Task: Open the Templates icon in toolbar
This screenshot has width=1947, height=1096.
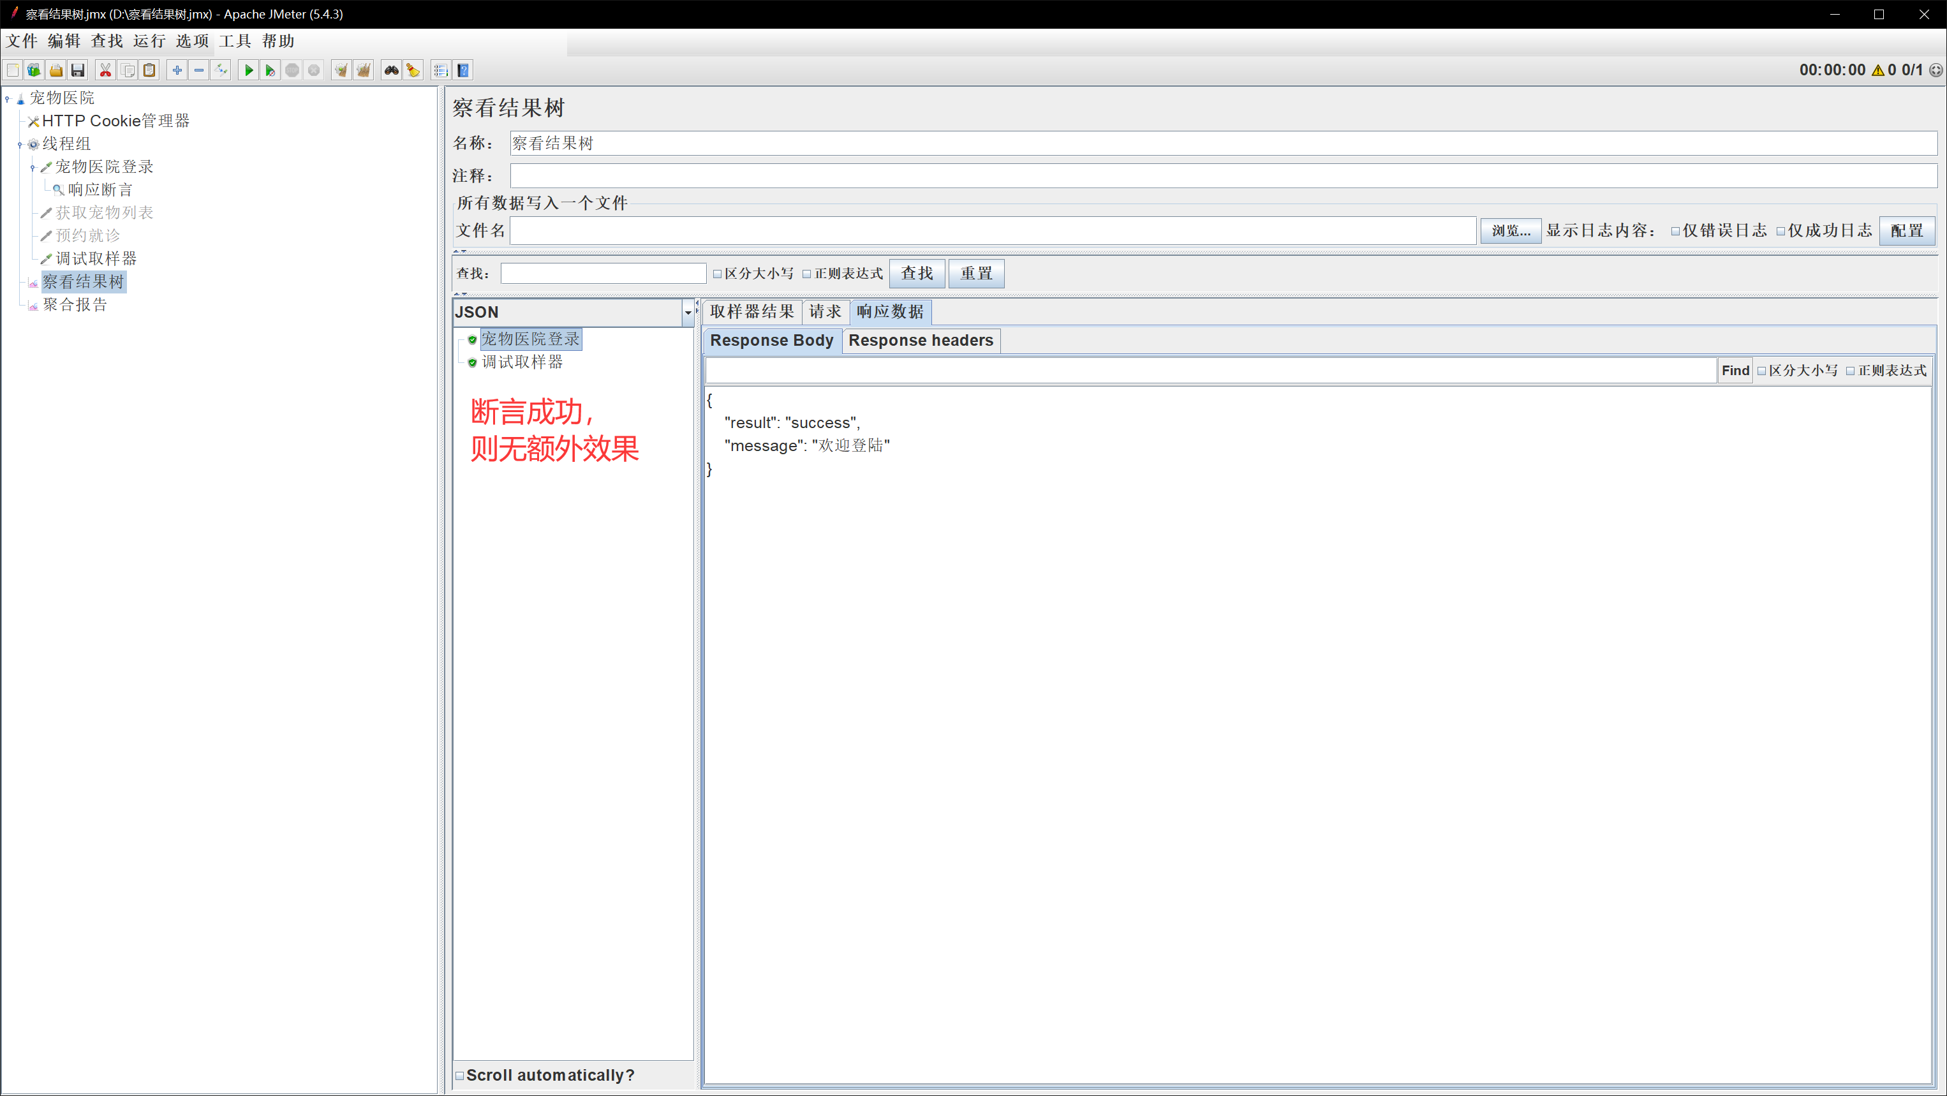Action: click(x=34, y=70)
